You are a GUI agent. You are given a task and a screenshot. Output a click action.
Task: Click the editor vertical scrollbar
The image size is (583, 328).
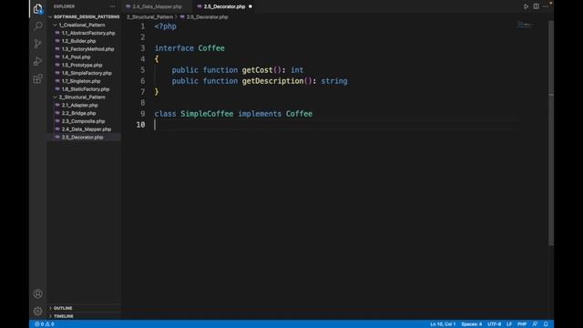pyautogui.click(x=551, y=132)
